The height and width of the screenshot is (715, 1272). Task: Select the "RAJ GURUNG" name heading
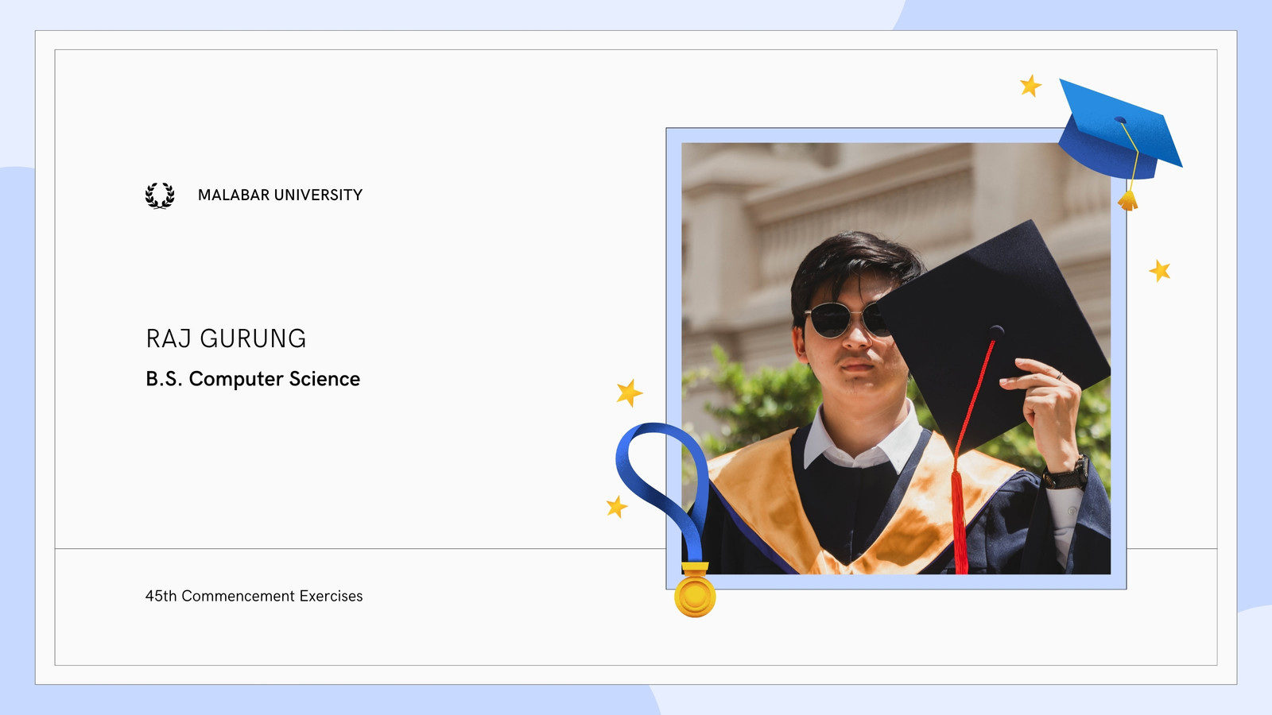tap(226, 339)
